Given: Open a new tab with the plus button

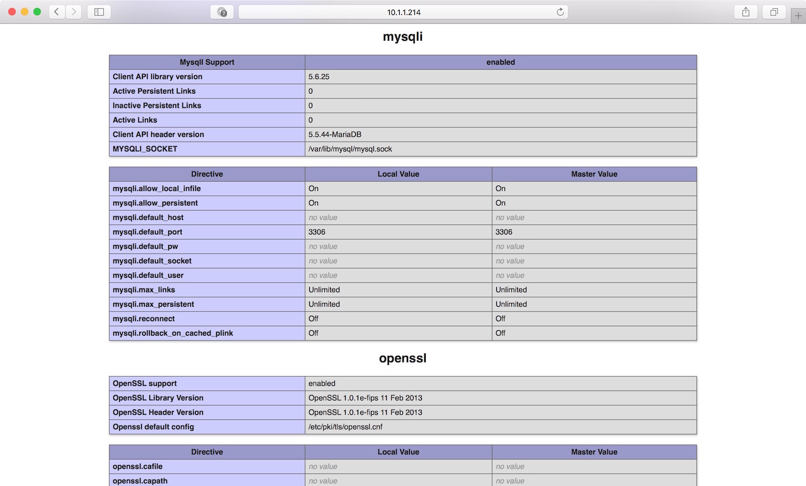Looking at the screenshot, I should (x=798, y=16).
